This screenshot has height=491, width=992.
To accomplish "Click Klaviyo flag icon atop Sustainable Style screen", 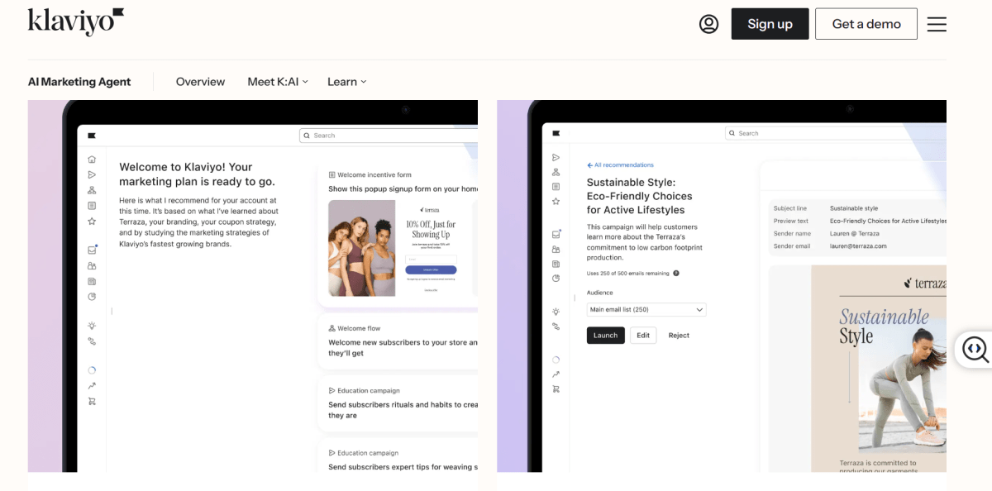I will (556, 133).
